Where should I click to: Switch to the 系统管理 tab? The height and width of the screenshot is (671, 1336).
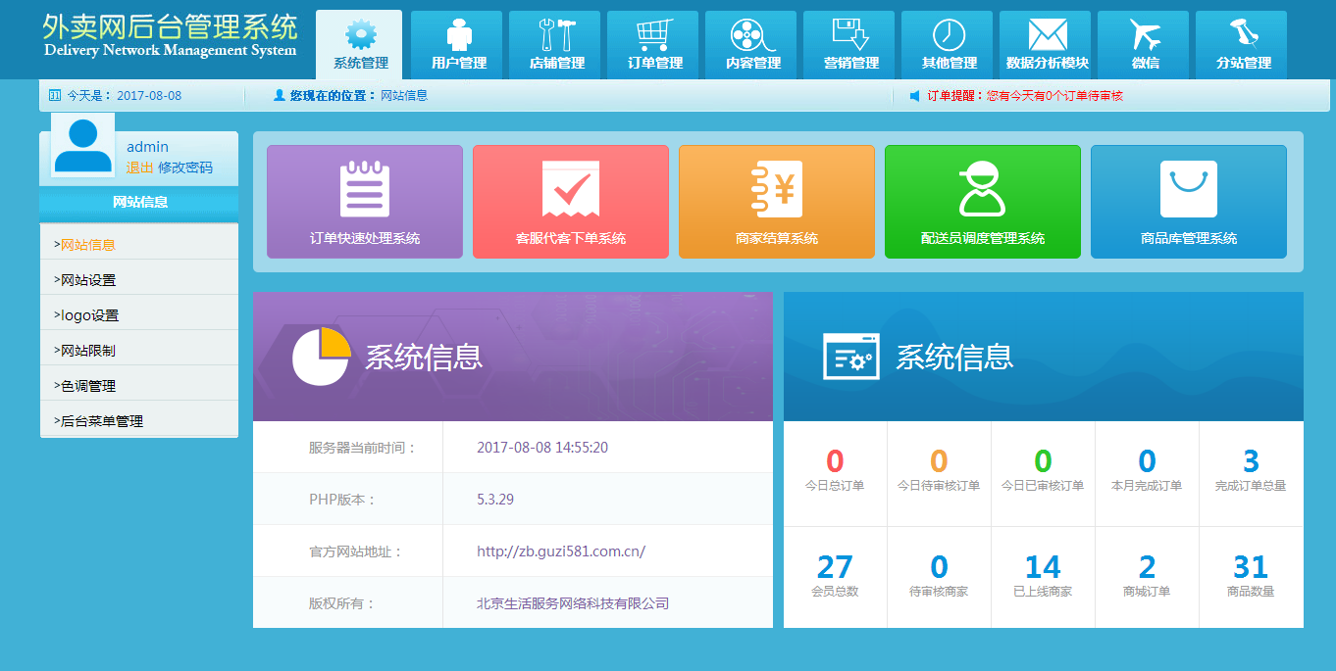360,46
